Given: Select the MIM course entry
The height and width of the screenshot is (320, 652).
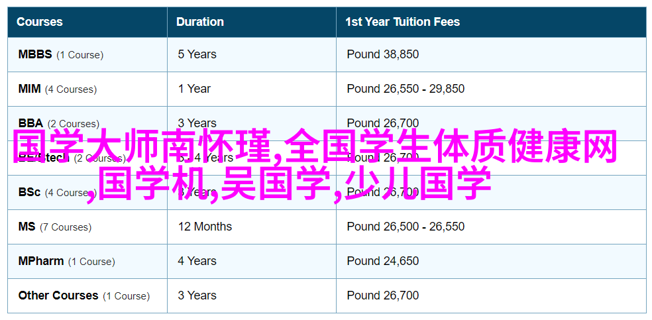Looking at the screenshot, I should point(29,89).
